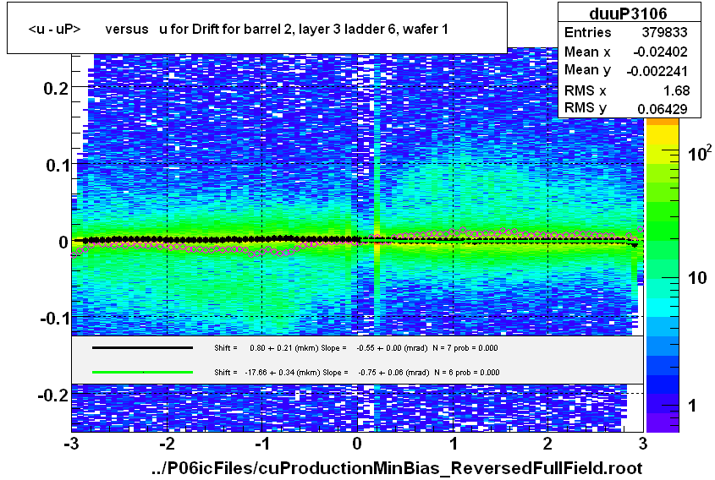The height and width of the screenshot is (480, 715).
Task: Click the color scale label 1
Action: 692,406
